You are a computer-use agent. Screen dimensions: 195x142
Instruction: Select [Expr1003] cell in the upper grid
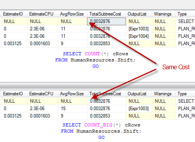point(139,29)
